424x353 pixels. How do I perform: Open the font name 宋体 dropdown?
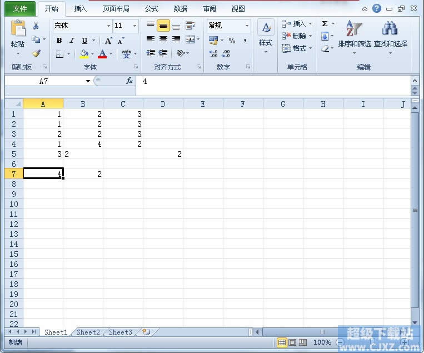click(x=108, y=26)
